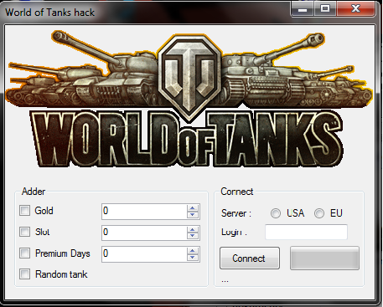383x307 pixels.
Task: Click the 'Server :' label
Action: pyautogui.click(x=236, y=213)
